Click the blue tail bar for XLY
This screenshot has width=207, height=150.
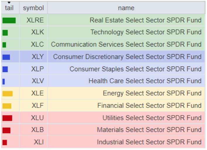pos(6,57)
